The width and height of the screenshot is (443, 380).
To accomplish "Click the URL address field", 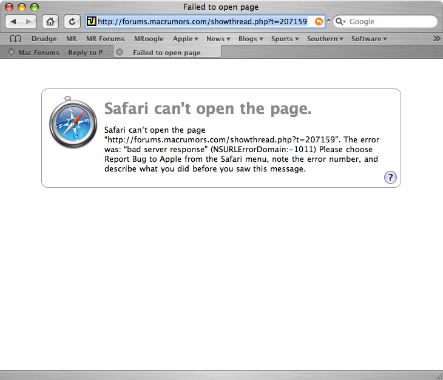I will point(205,21).
